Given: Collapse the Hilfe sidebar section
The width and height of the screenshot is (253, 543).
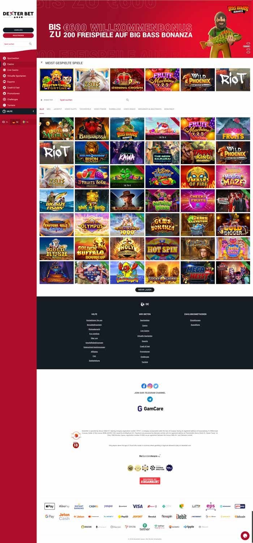Looking at the screenshot, I should pos(33,111).
